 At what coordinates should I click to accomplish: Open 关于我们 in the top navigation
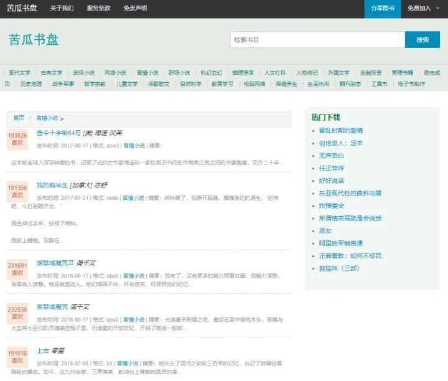coord(62,8)
